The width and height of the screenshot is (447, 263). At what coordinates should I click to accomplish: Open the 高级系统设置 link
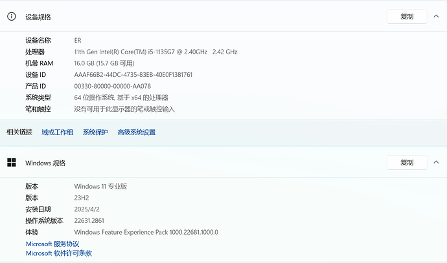point(137,132)
